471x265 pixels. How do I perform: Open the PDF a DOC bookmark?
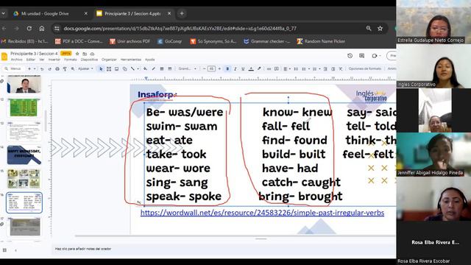click(79, 41)
